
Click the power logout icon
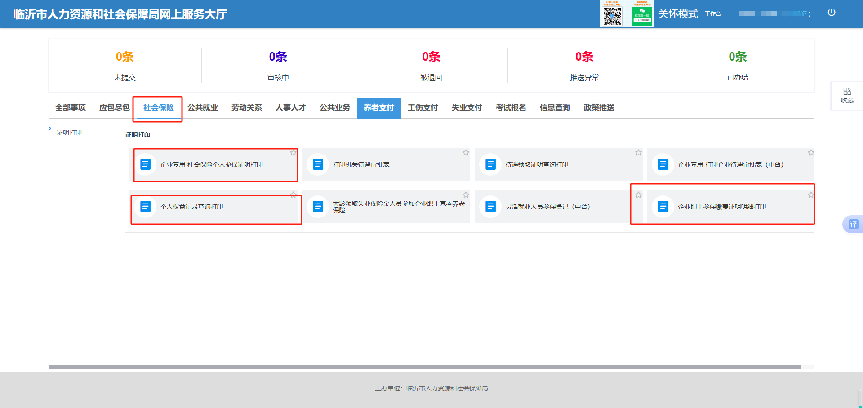point(831,13)
